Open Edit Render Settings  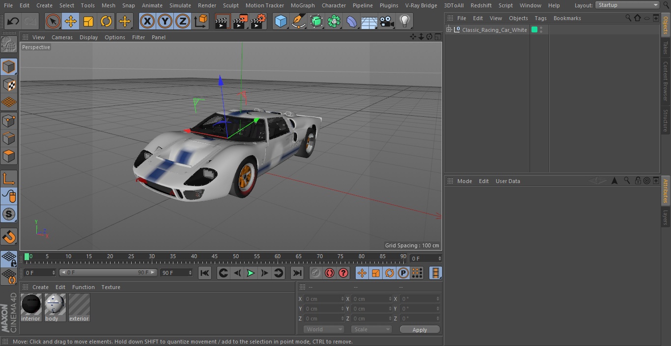click(258, 21)
